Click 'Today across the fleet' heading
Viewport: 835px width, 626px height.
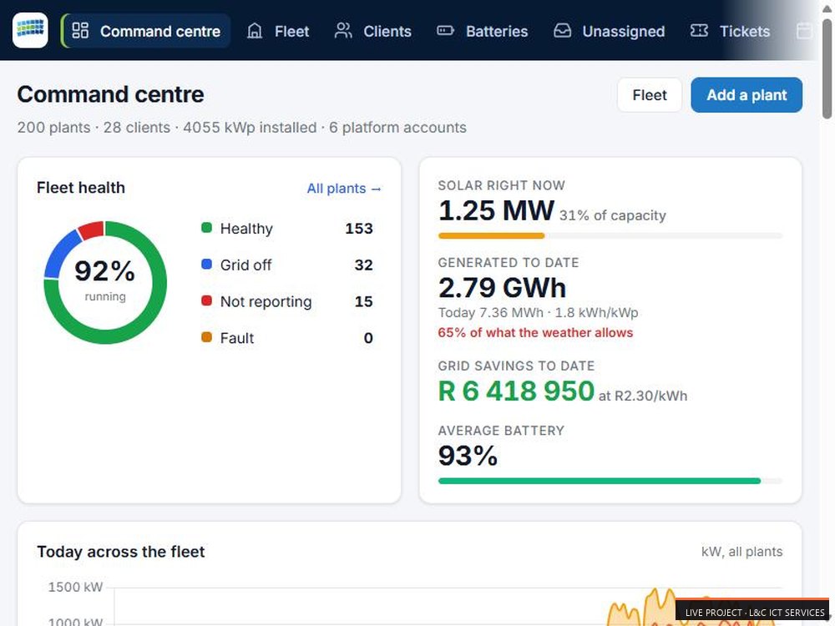coord(121,552)
